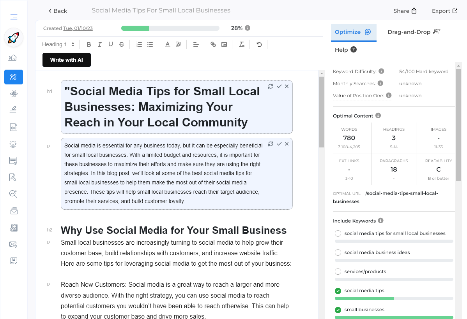The image size is (467, 319).
Task: Mark 'social media tips for small local businesses' keyword
Action: click(x=338, y=233)
